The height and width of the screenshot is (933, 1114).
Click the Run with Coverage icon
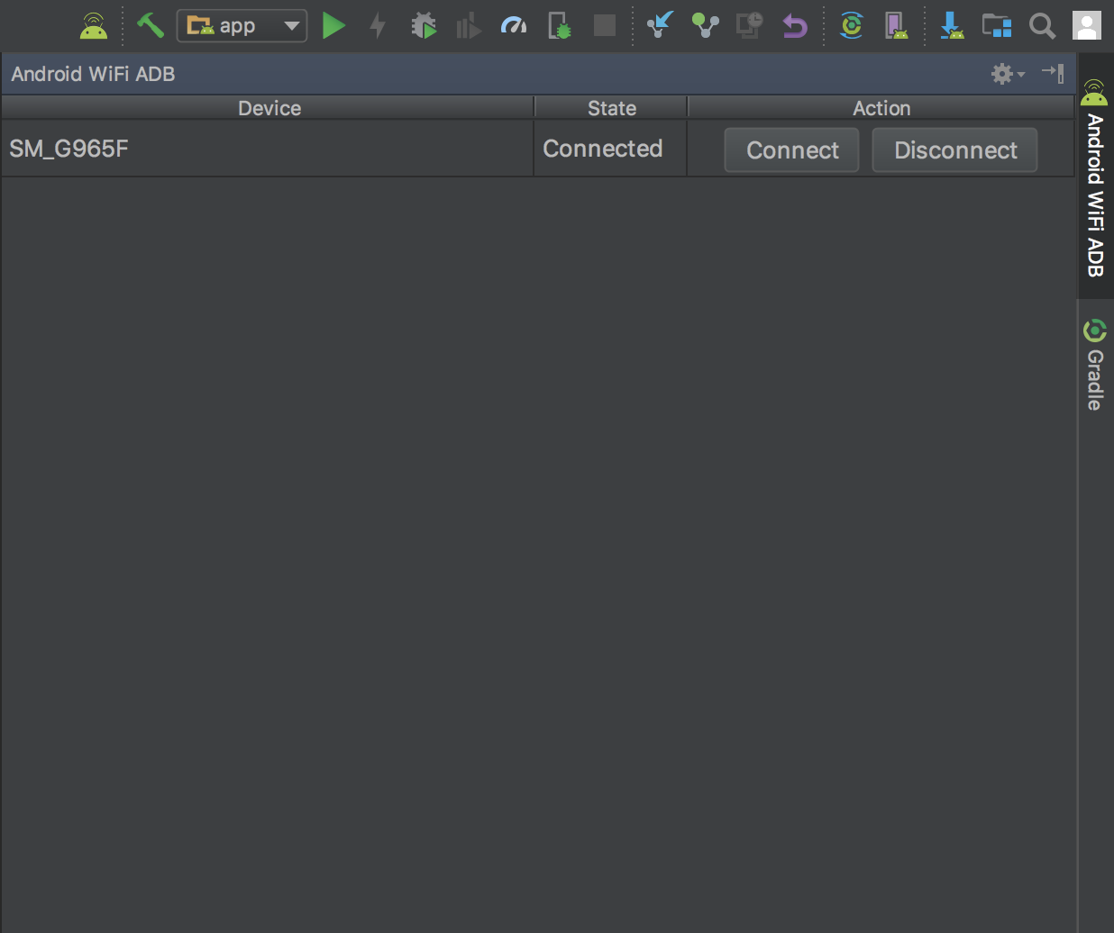(469, 25)
